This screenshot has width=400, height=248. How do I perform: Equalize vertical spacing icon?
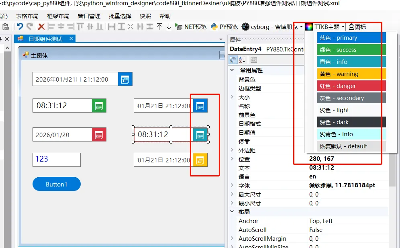point(150,27)
